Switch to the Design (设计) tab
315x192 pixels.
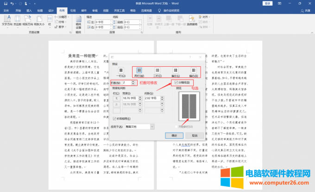(51, 11)
